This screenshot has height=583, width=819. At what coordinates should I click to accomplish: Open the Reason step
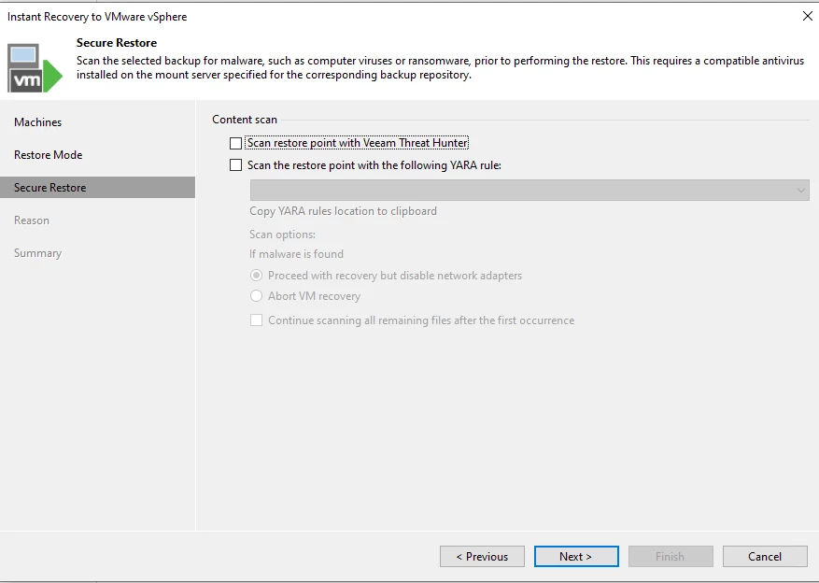32,220
